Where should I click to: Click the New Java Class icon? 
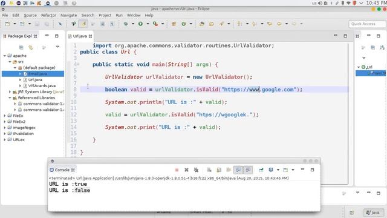(x=184, y=24)
